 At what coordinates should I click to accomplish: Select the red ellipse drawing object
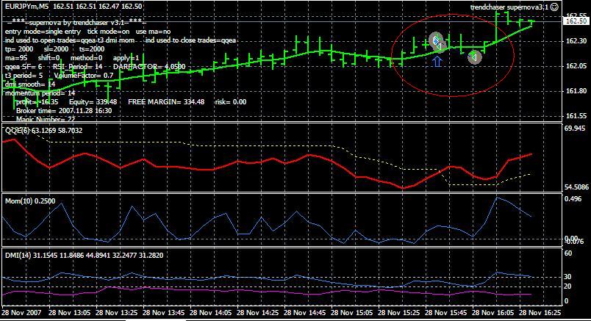[x=453, y=55]
